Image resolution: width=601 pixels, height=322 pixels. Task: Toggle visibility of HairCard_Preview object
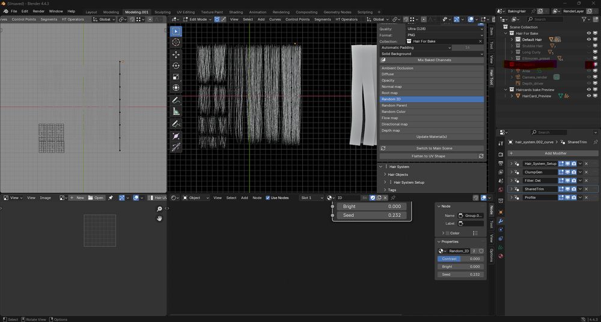point(589,96)
